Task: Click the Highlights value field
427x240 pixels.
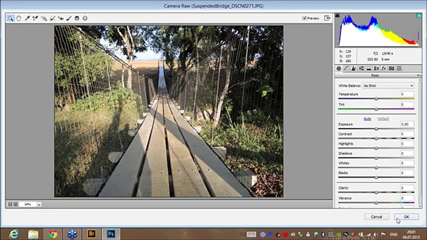Action: [x=407, y=144]
